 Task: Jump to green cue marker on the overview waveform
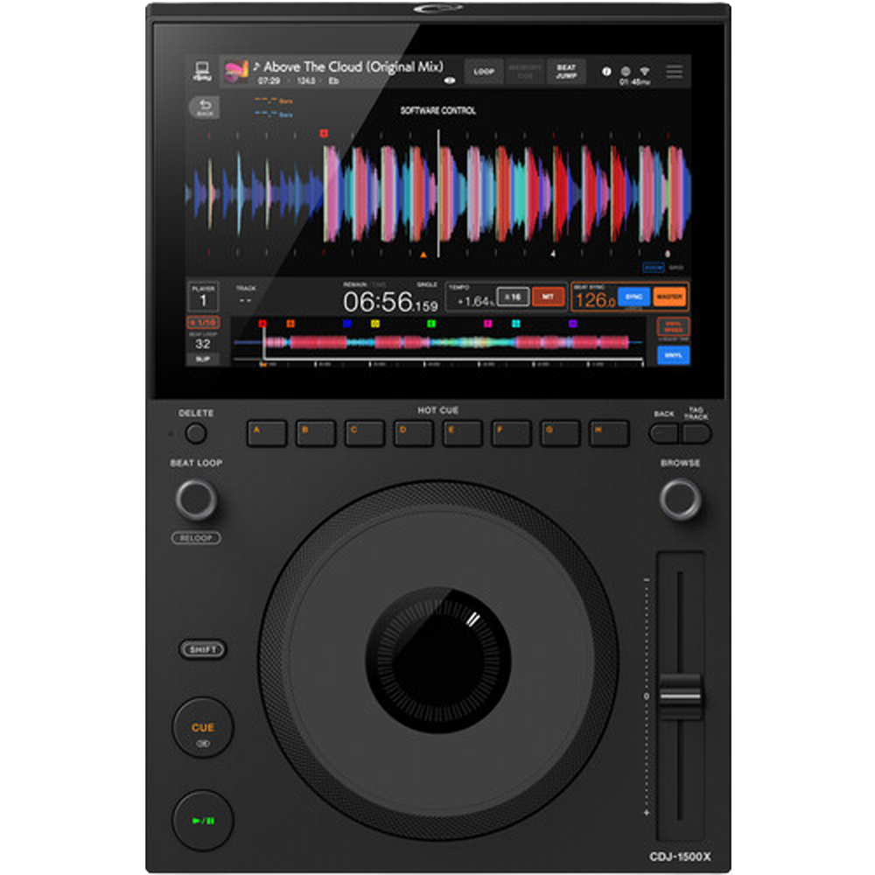[x=430, y=324]
